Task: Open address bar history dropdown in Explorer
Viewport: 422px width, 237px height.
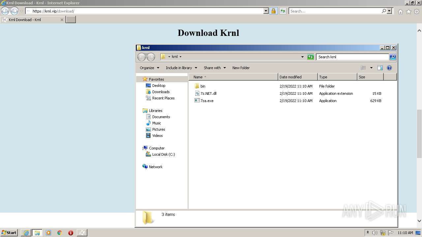Action: tap(302, 57)
